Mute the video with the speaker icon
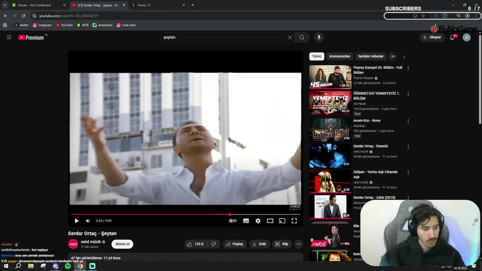This screenshot has height=271, width=482. pyautogui.click(x=88, y=221)
